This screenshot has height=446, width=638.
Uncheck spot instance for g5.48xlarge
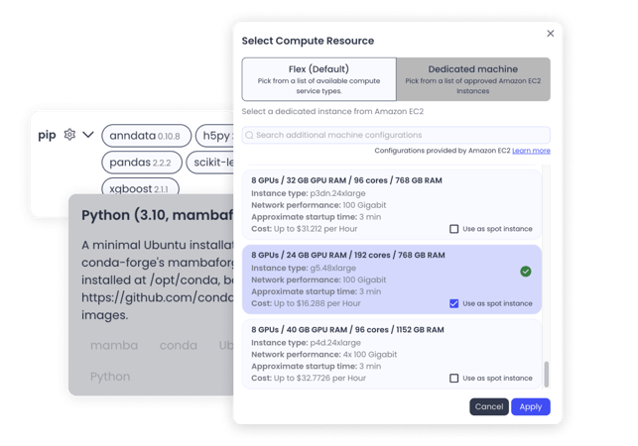[x=454, y=303]
